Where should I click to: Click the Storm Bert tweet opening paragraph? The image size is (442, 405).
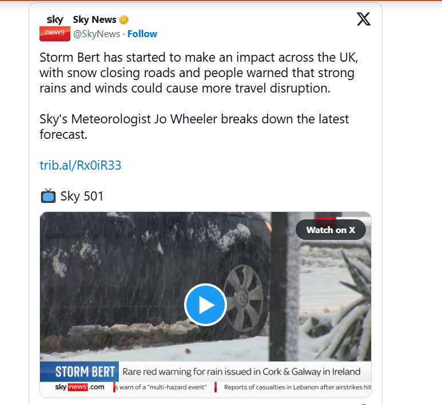pos(199,73)
